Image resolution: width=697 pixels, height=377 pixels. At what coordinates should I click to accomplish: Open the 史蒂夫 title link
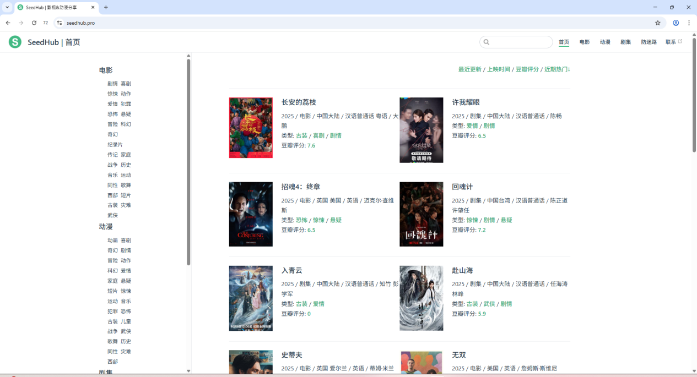point(291,355)
